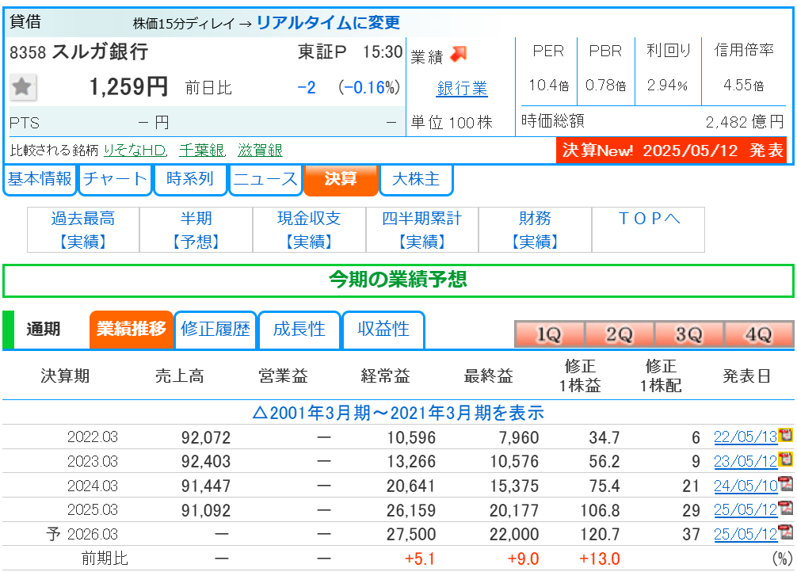Jump to 過去最高【実績】section
The width and height of the screenshot is (797, 572).
click(83, 230)
